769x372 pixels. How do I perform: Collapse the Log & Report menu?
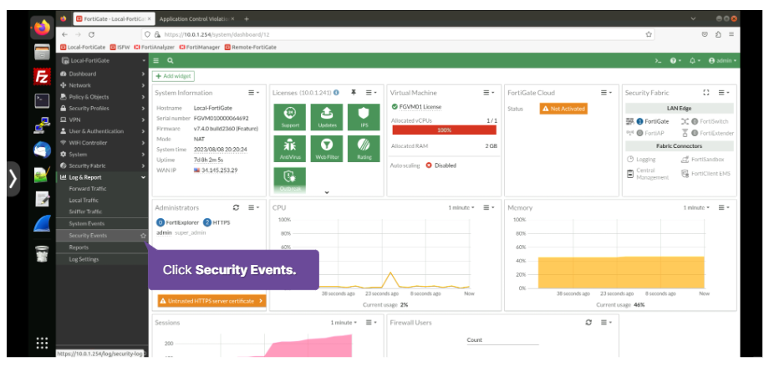[103, 177]
